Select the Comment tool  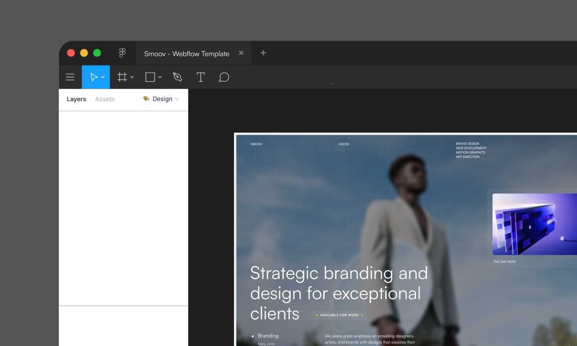[224, 77]
